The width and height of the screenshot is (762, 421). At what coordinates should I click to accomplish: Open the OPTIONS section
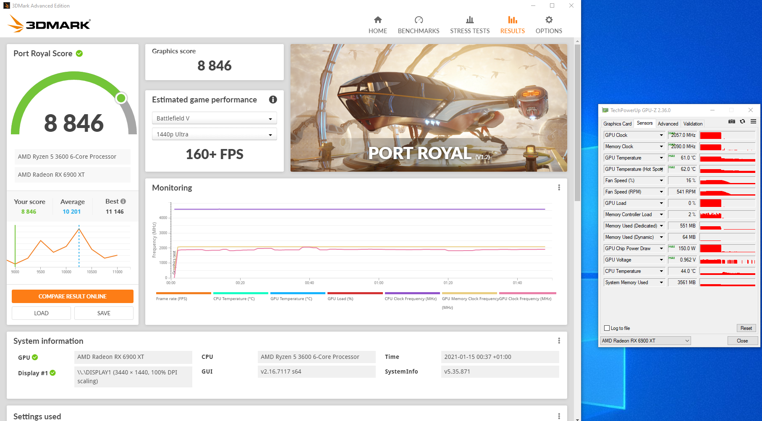549,25
